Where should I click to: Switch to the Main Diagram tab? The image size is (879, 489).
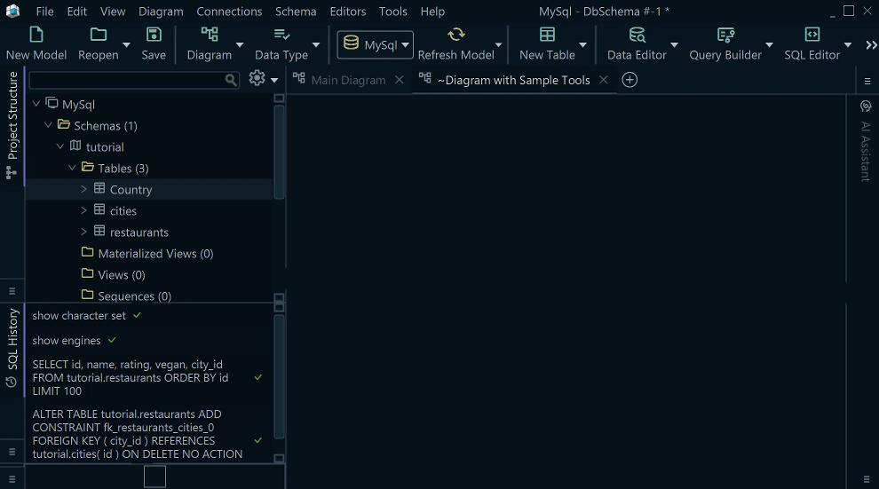click(x=348, y=80)
